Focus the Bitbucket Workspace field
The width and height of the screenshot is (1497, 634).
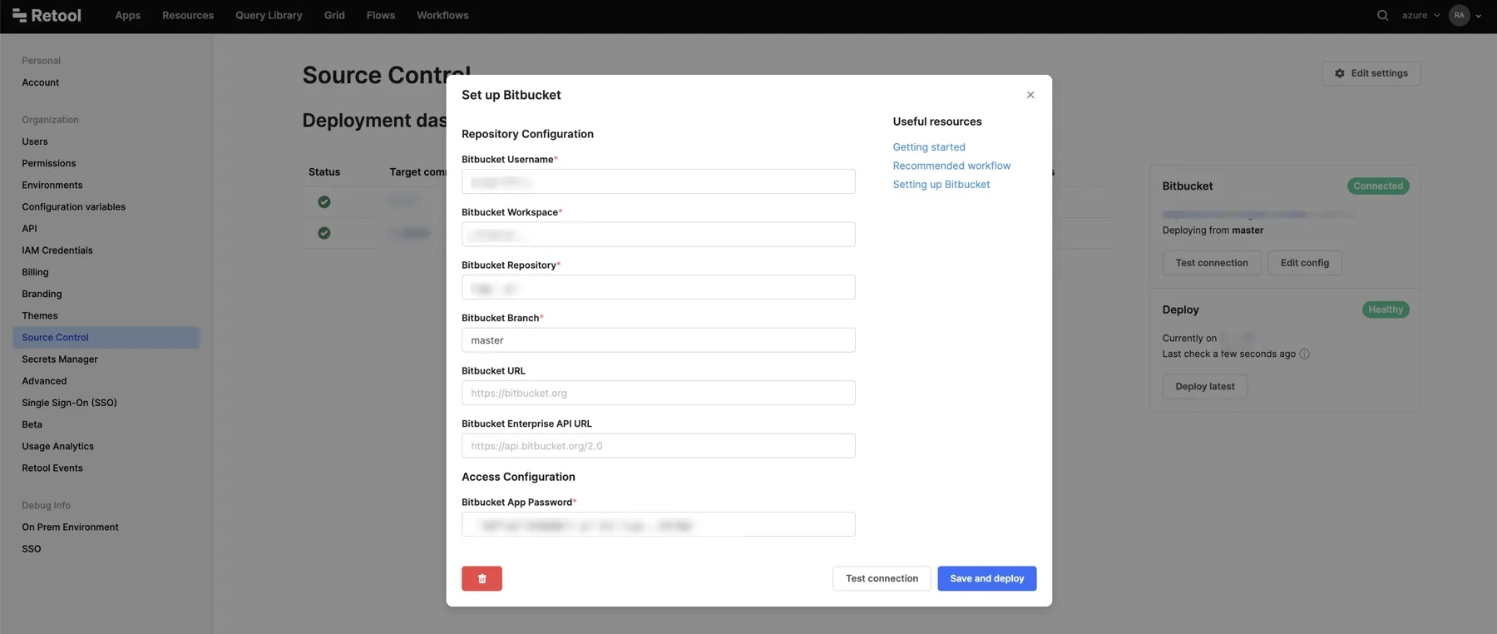click(x=658, y=234)
